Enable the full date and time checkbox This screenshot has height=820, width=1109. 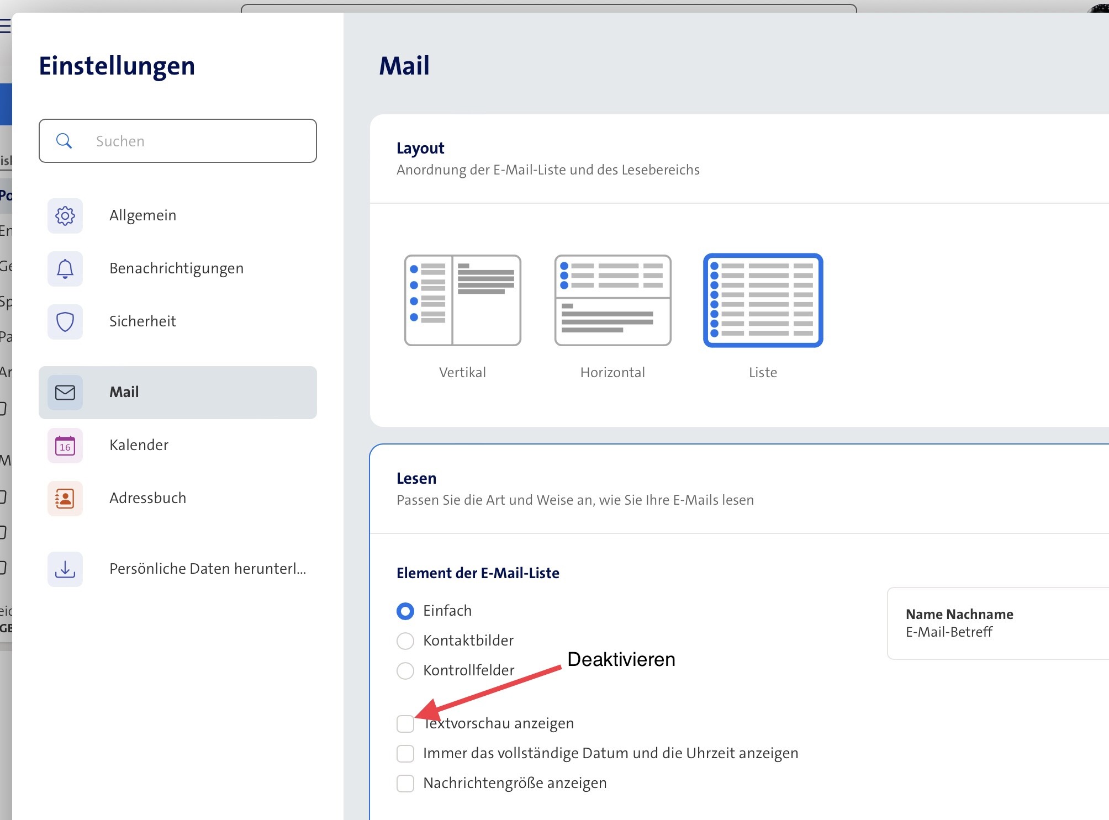tap(405, 753)
